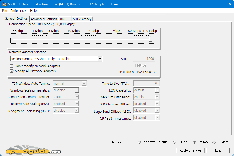234x156 pixels.
Task: Click the Apply changes button
Action: pos(190,150)
